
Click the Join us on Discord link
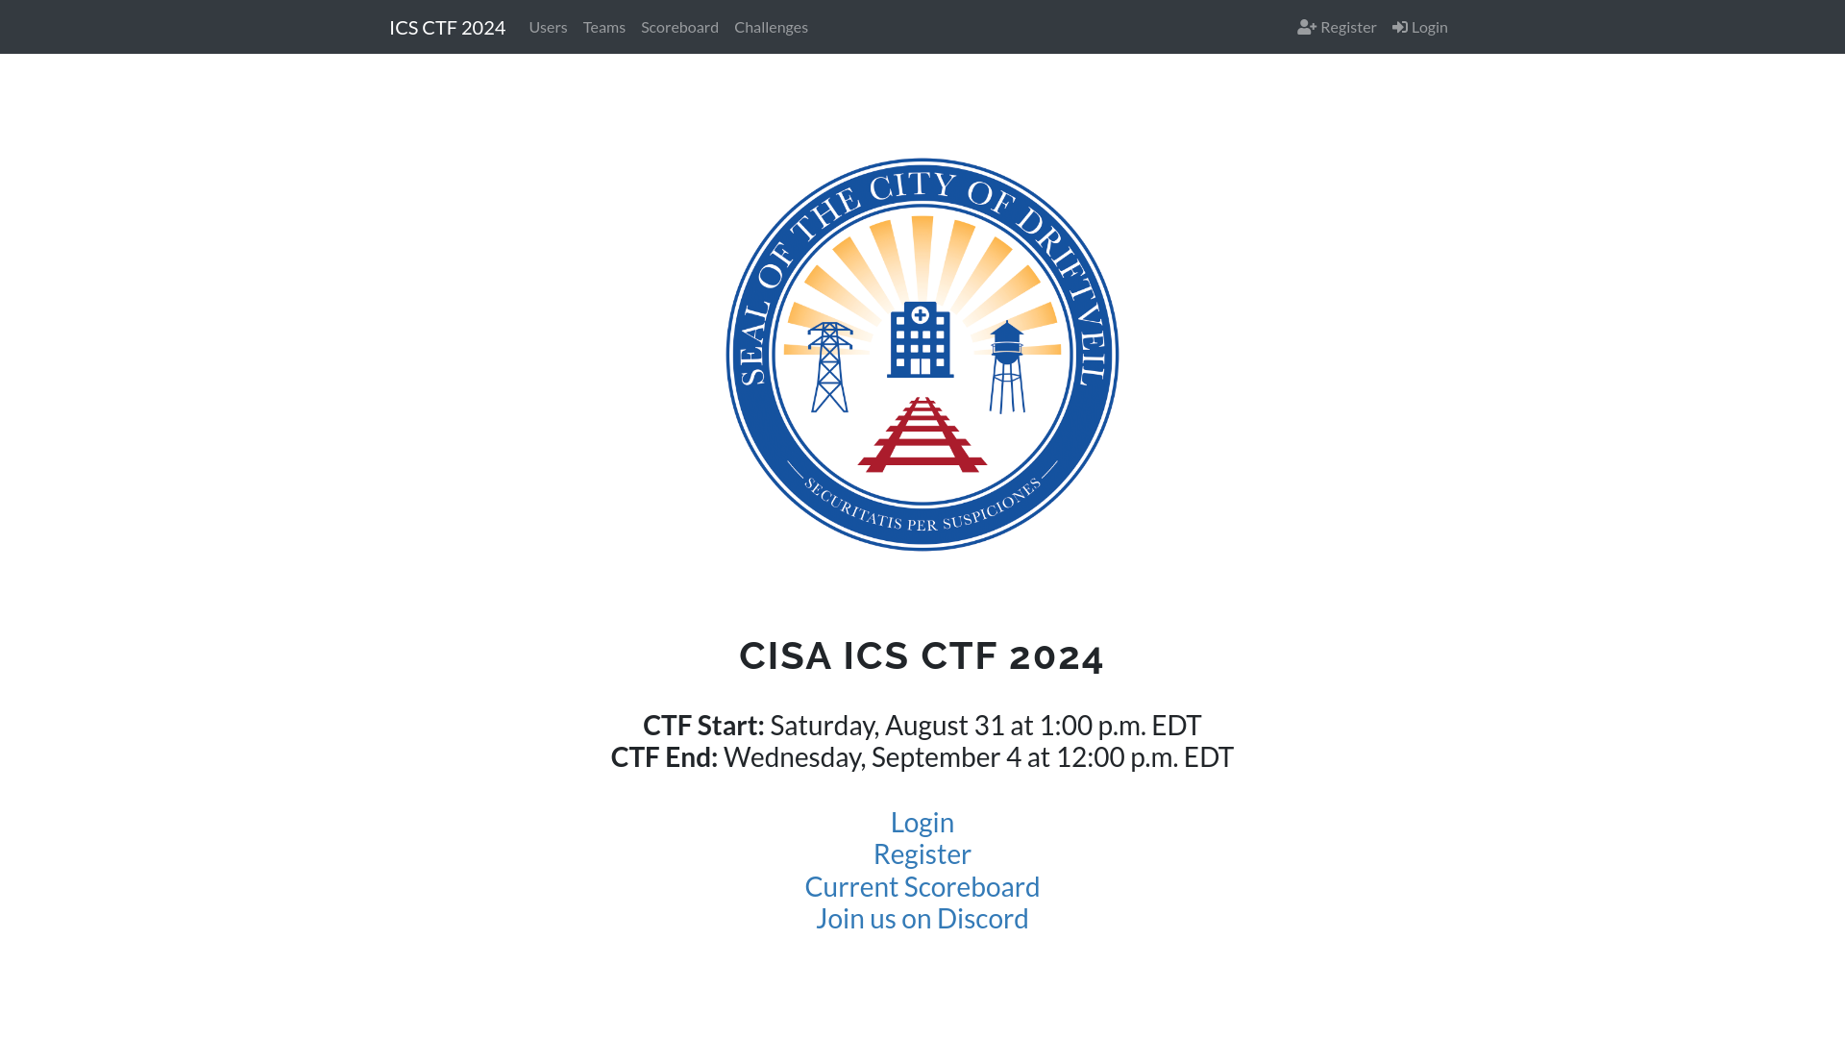pyautogui.click(x=922, y=918)
